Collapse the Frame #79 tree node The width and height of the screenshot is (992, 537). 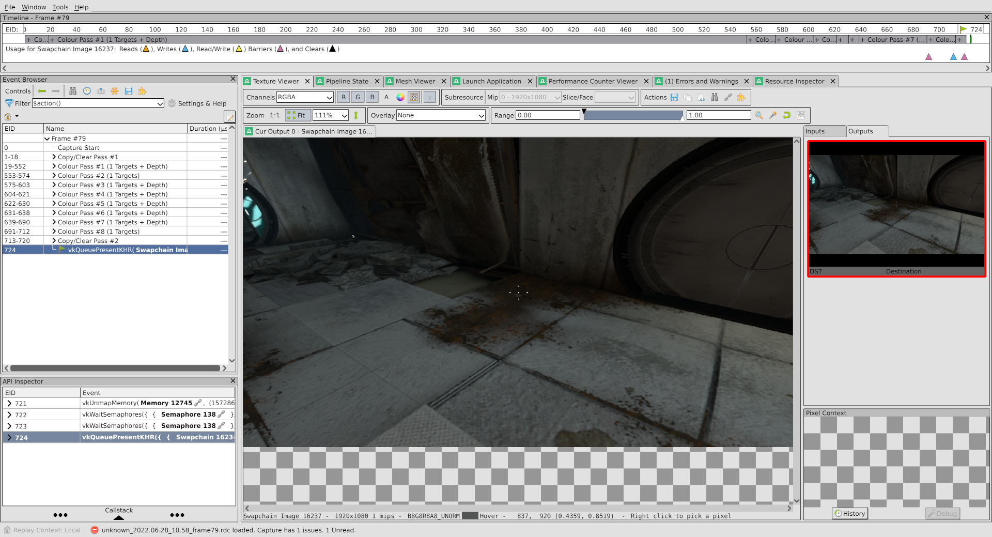[x=47, y=139]
